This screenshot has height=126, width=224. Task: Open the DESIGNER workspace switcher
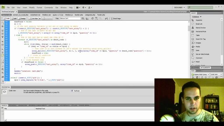(x=179, y=7)
